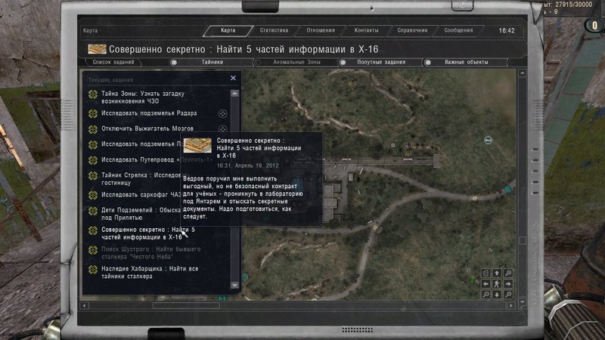Click the magnifier right of the up arrow

tap(508, 272)
